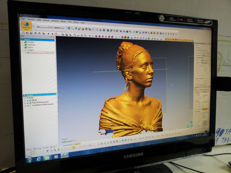Select the Mesh item in the Modello tree
Image resolution: width=231 pixels, height=173 pixels.
point(34,100)
